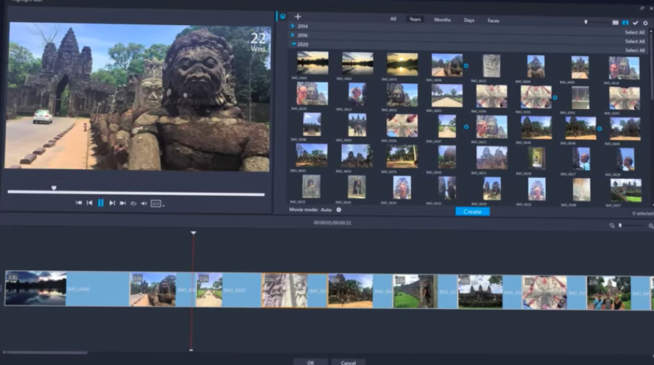Toggle the loop playback icon
This screenshot has width=654, height=365.
pos(133,203)
